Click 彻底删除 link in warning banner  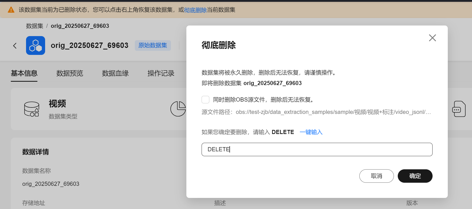[195, 10]
